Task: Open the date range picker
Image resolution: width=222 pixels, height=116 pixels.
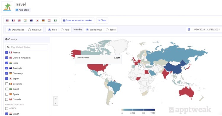Action: 204,30
